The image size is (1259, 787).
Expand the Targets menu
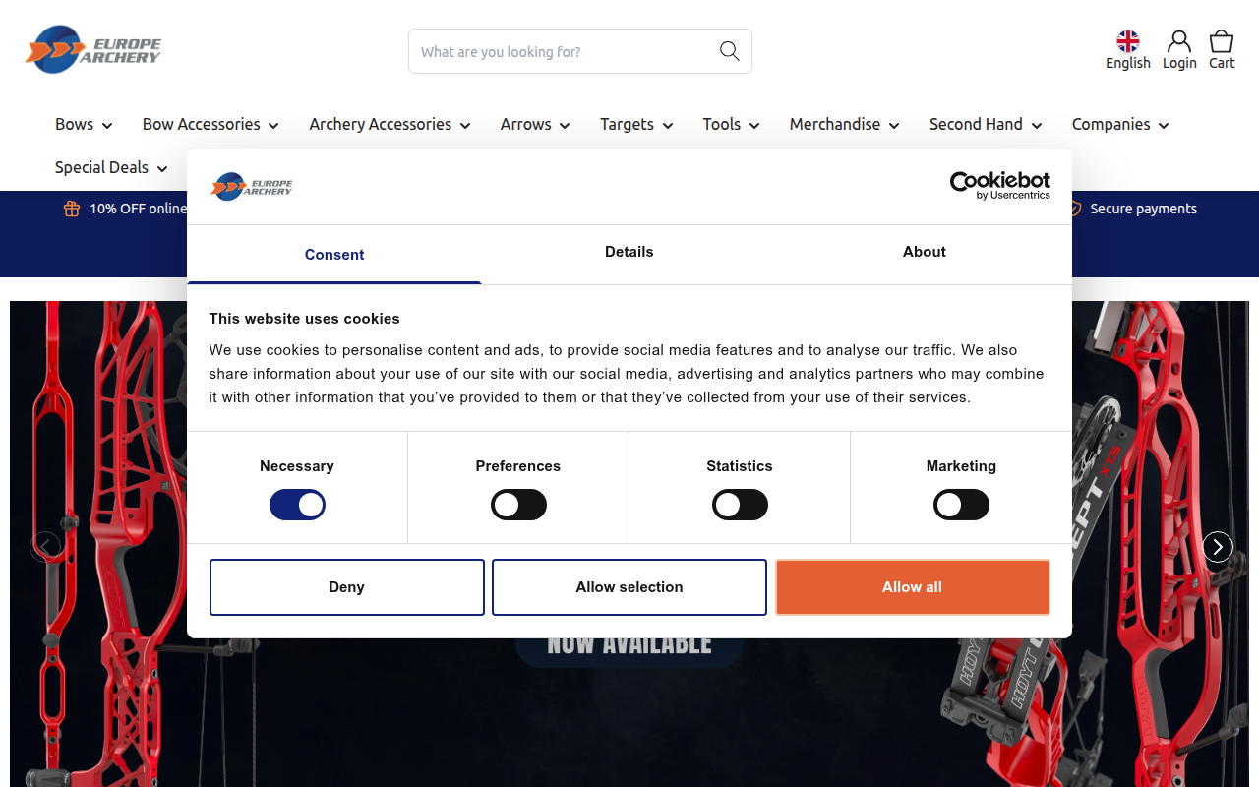[x=636, y=125]
